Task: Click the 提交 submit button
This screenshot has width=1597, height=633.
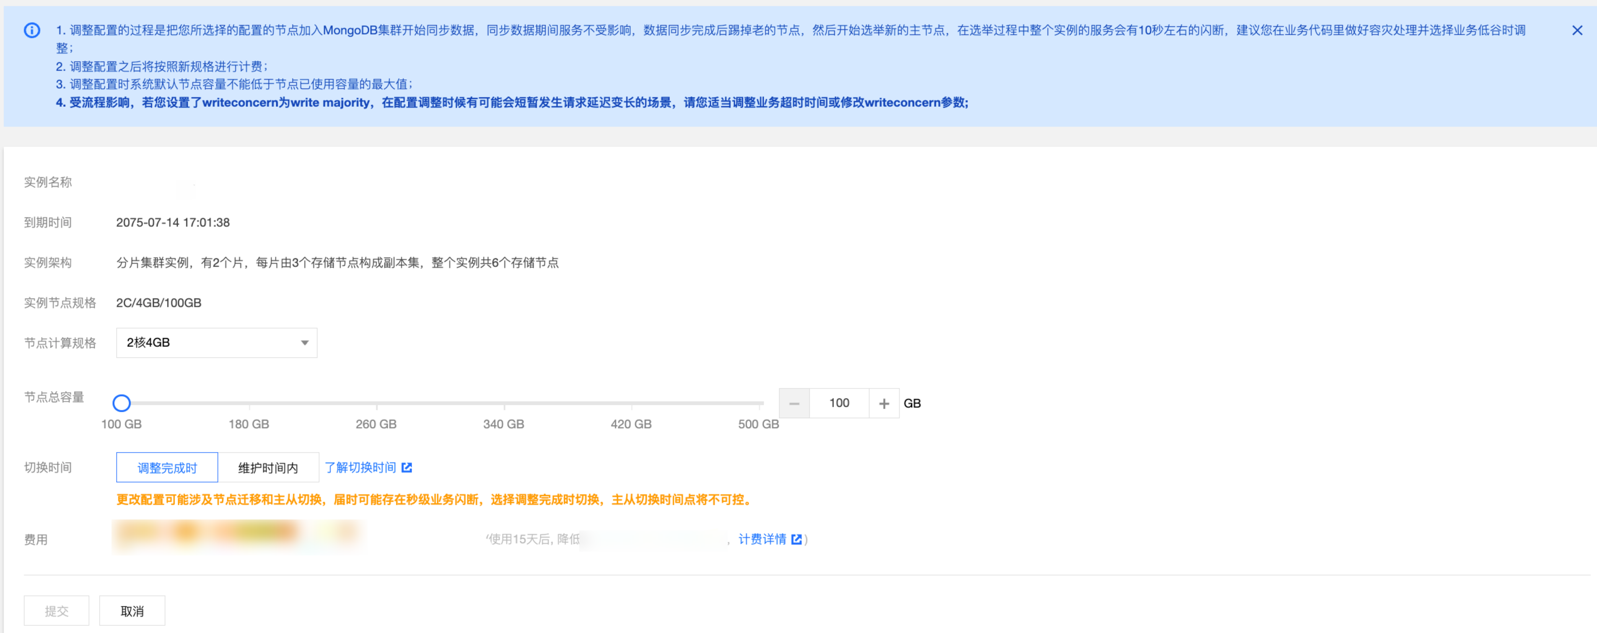Action: pos(57,611)
